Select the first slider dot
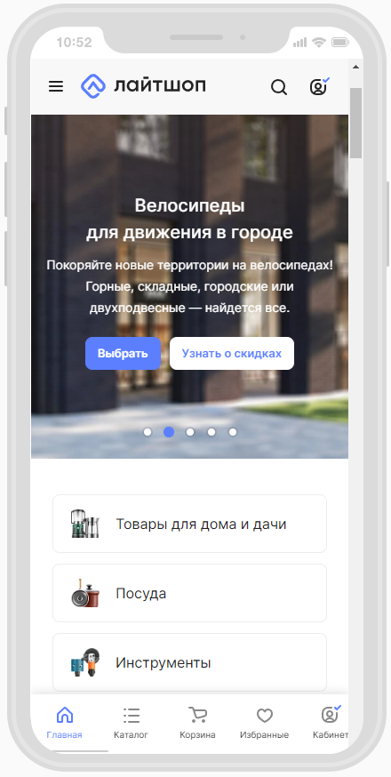This screenshot has width=391, height=777. (x=148, y=432)
